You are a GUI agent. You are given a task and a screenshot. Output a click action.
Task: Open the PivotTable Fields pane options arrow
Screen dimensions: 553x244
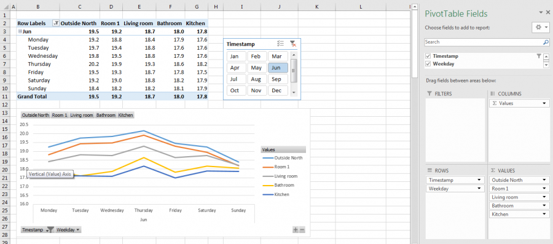coord(541,12)
